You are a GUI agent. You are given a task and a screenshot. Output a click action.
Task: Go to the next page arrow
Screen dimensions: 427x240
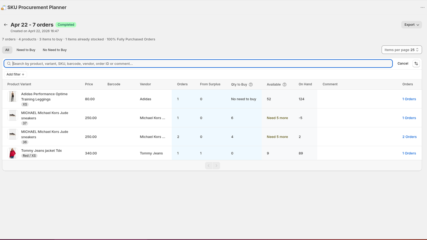click(216, 166)
